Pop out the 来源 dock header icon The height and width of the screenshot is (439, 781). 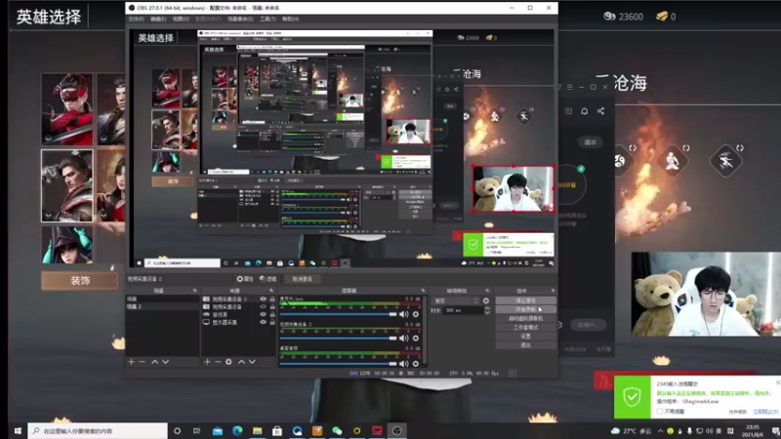[x=271, y=290]
